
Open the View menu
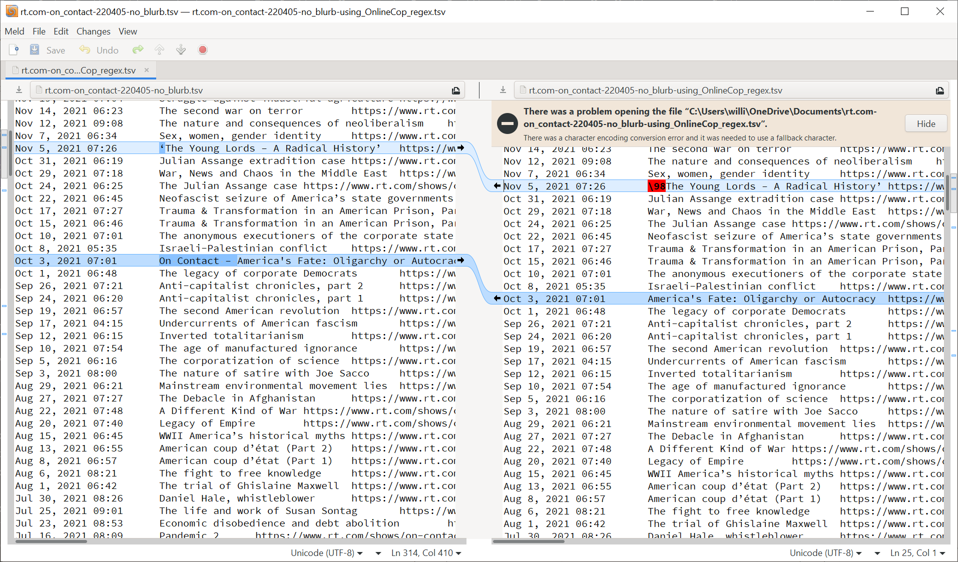pyautogui.click(x=128, y=31)
